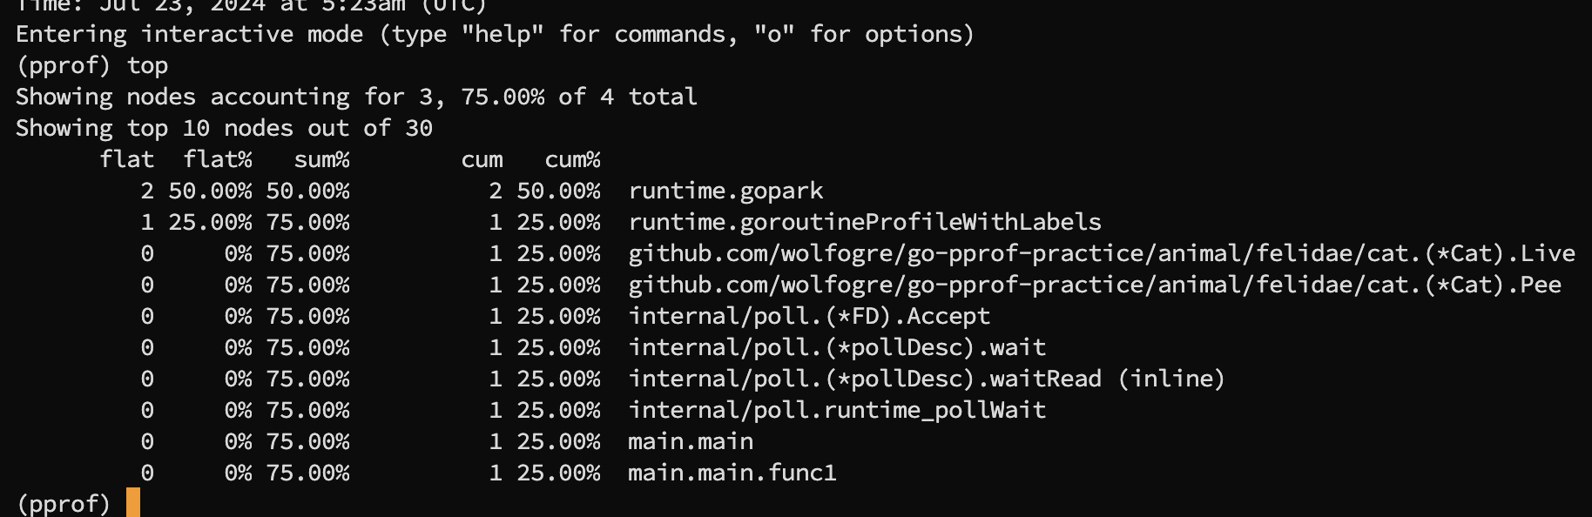1592x517 pixels.
Task: Click the "flat%" column header
Action: point(217,159)
